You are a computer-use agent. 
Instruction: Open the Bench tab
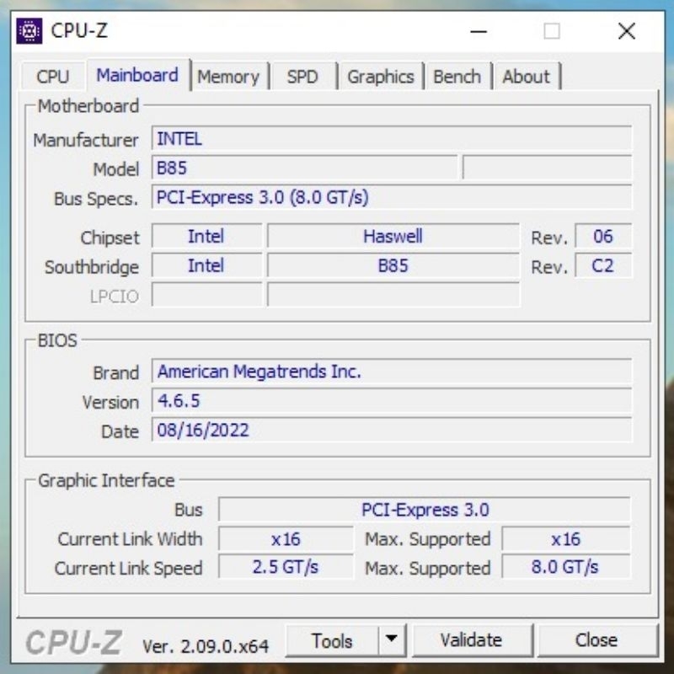coord(457,77)
